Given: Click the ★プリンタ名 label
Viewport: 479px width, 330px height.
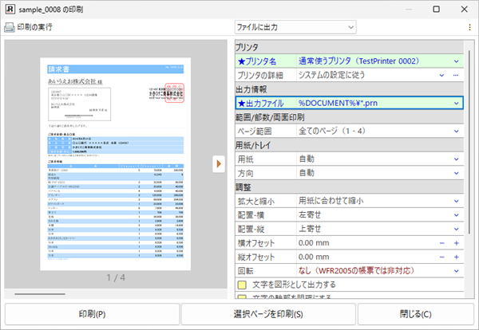Looking at the screenshot, I should point(257,61).
